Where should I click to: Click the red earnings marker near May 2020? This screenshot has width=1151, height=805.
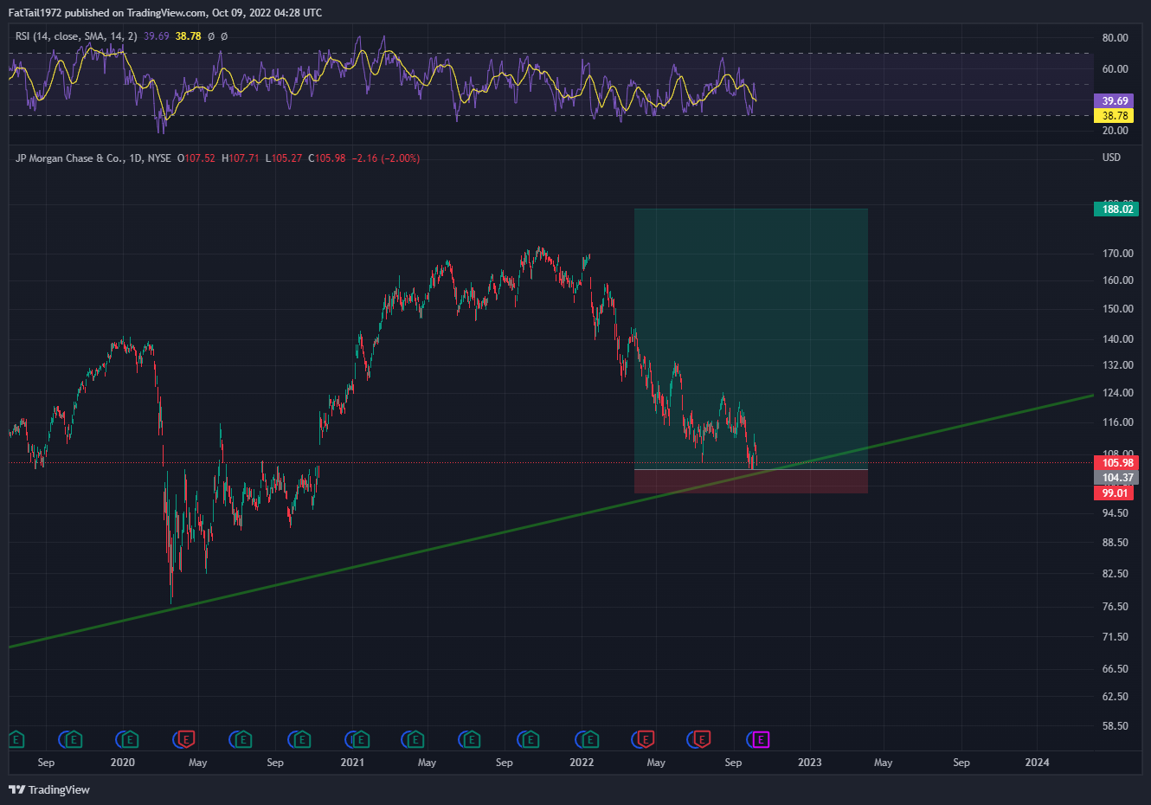187,739
